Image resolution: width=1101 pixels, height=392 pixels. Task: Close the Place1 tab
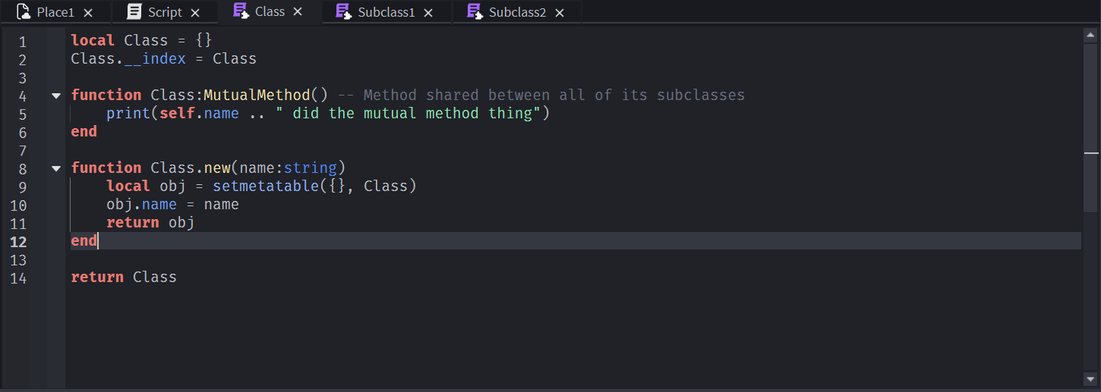click(x=88, y=13)
